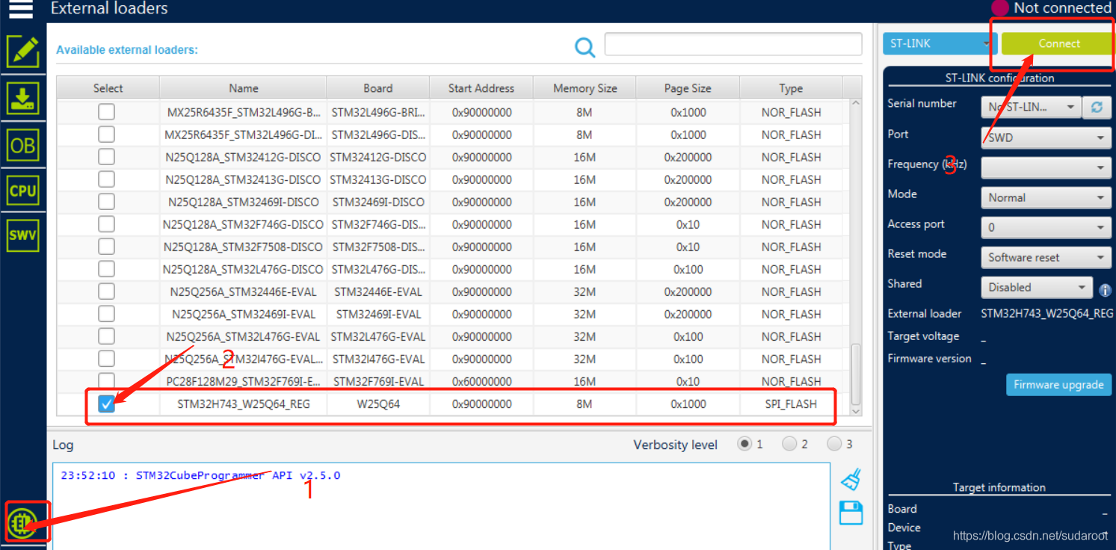Click the 'STM32F769I-EVAL' board cell
The height and width of the screenshot is (550, 1116).
pos(378,381)
